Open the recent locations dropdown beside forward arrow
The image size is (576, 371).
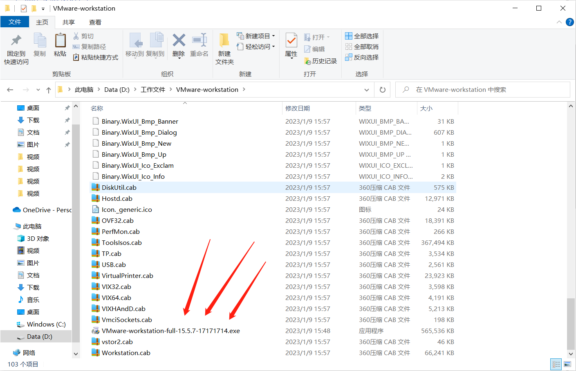(x=38, y=90)
